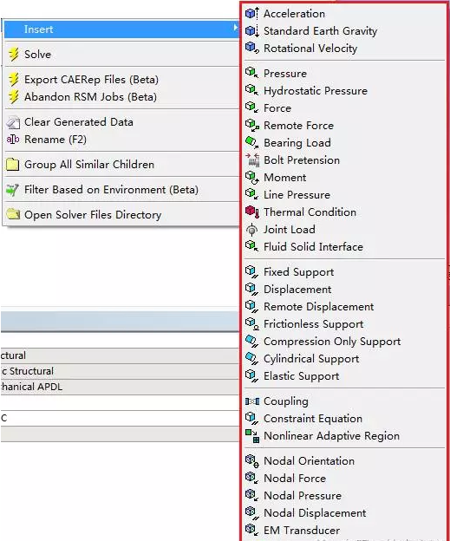
Task: Click the Compression Only Support icon
Action: [x=252, y=342]
